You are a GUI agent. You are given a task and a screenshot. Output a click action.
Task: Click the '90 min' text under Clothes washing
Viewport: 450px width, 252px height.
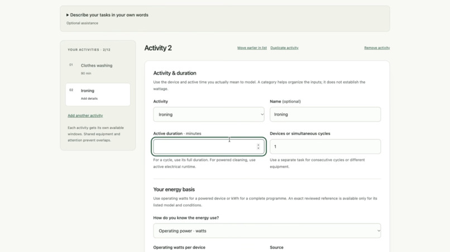86,74
